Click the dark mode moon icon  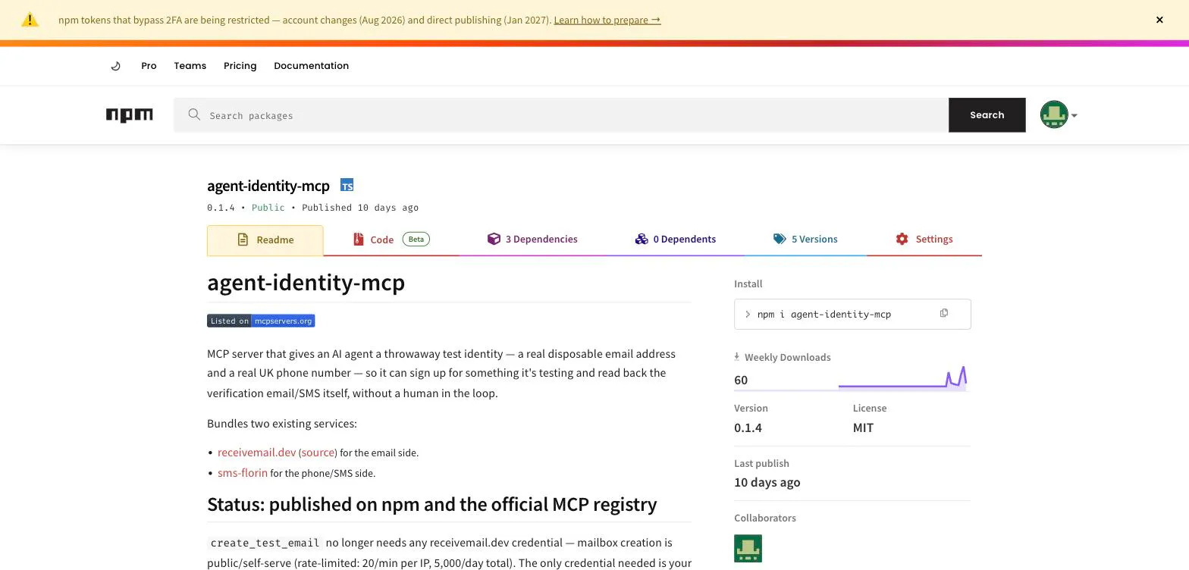[116, 66]
